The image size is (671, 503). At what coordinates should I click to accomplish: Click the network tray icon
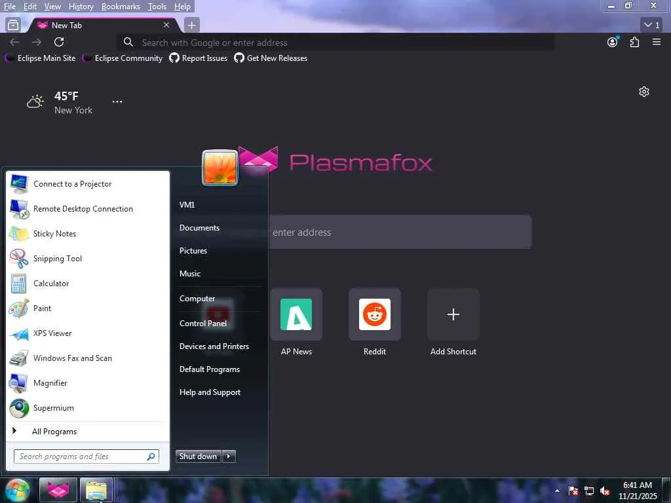pyautogui.click(x=589, y=491)
